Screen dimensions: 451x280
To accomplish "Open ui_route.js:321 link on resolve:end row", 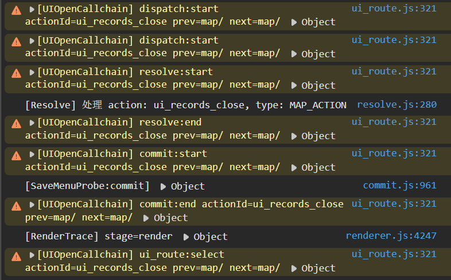I will coord(394,122).
